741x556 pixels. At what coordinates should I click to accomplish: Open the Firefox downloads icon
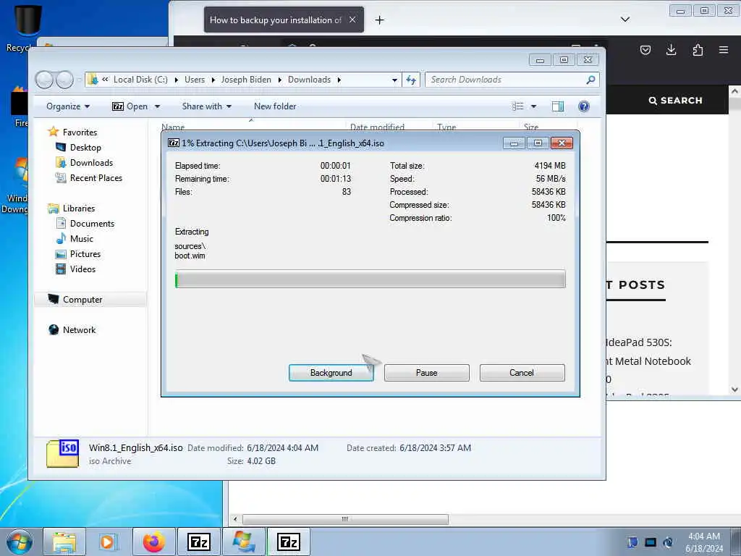pos(671,50)
